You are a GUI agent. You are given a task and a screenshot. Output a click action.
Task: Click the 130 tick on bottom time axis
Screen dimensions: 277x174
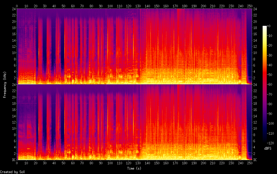[138, 163]
